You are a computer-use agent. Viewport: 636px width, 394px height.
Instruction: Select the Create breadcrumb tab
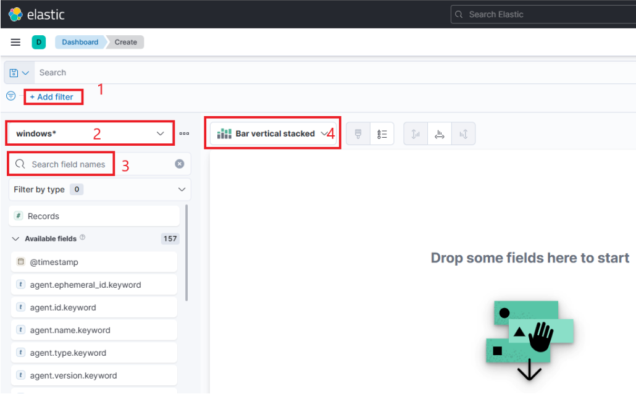click(x=125, y=42)
